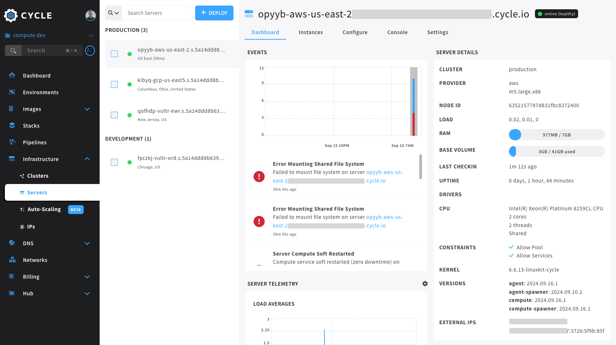Click the event bar in events chart
This screenshot has height=345, width=616.
coord(413,101)
